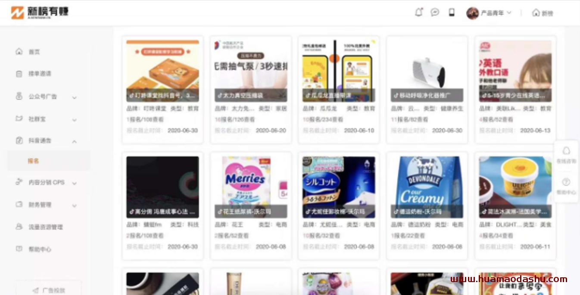Click the 新榜有赚 logo

point(40,12)
